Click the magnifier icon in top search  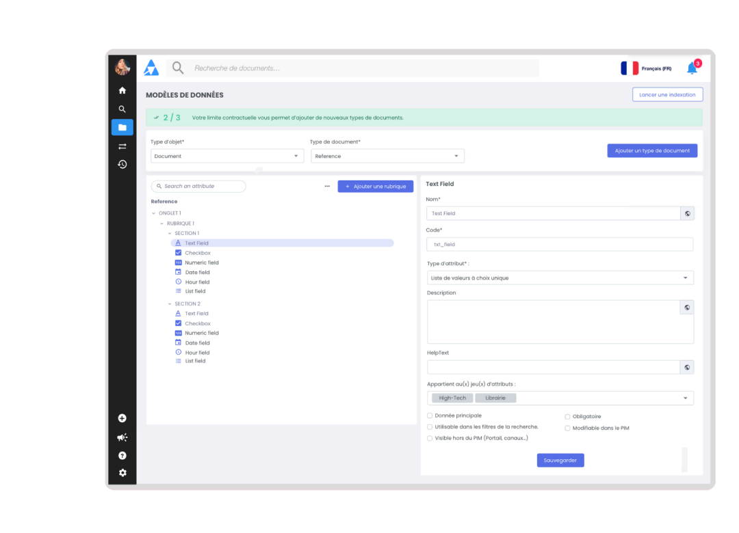pos(178,68)
